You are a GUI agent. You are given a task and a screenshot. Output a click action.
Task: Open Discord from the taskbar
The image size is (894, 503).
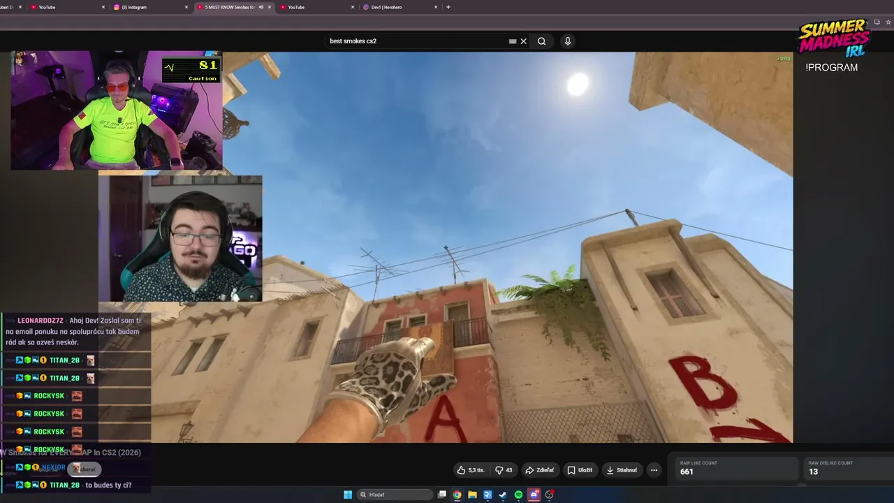coord(534,495)
